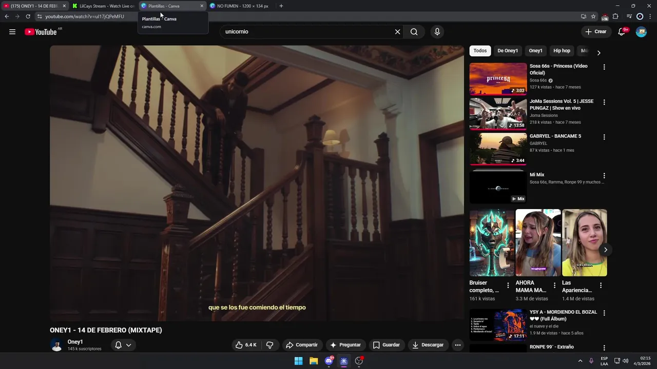Click the Preguntar button
The width and height of the screenshot is (657, 369).
[x=345, y=345]
